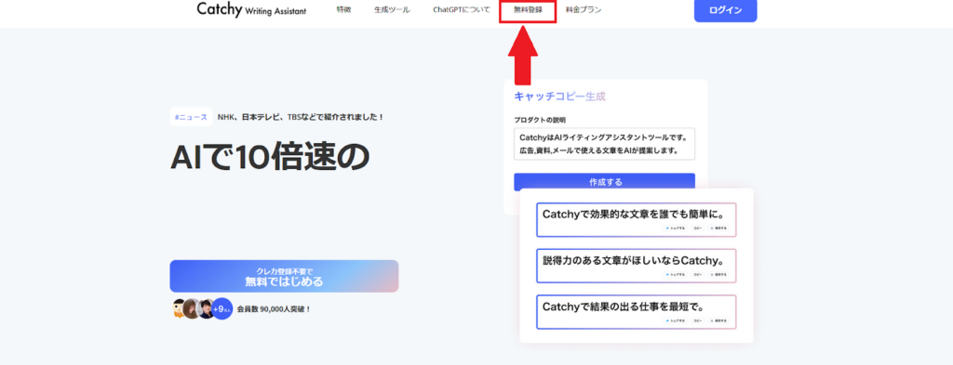
Task: Click the ログイン button
Action: click(725, 11)
